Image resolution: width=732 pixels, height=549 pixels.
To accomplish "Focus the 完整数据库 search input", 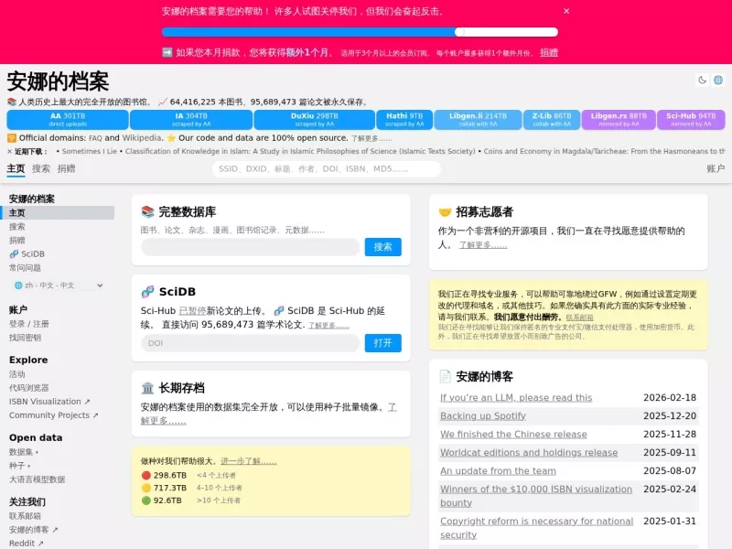I will (x=250, y=247).
